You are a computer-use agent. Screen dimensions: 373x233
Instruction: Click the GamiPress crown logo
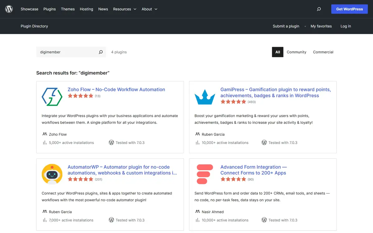tap(205, 97)
